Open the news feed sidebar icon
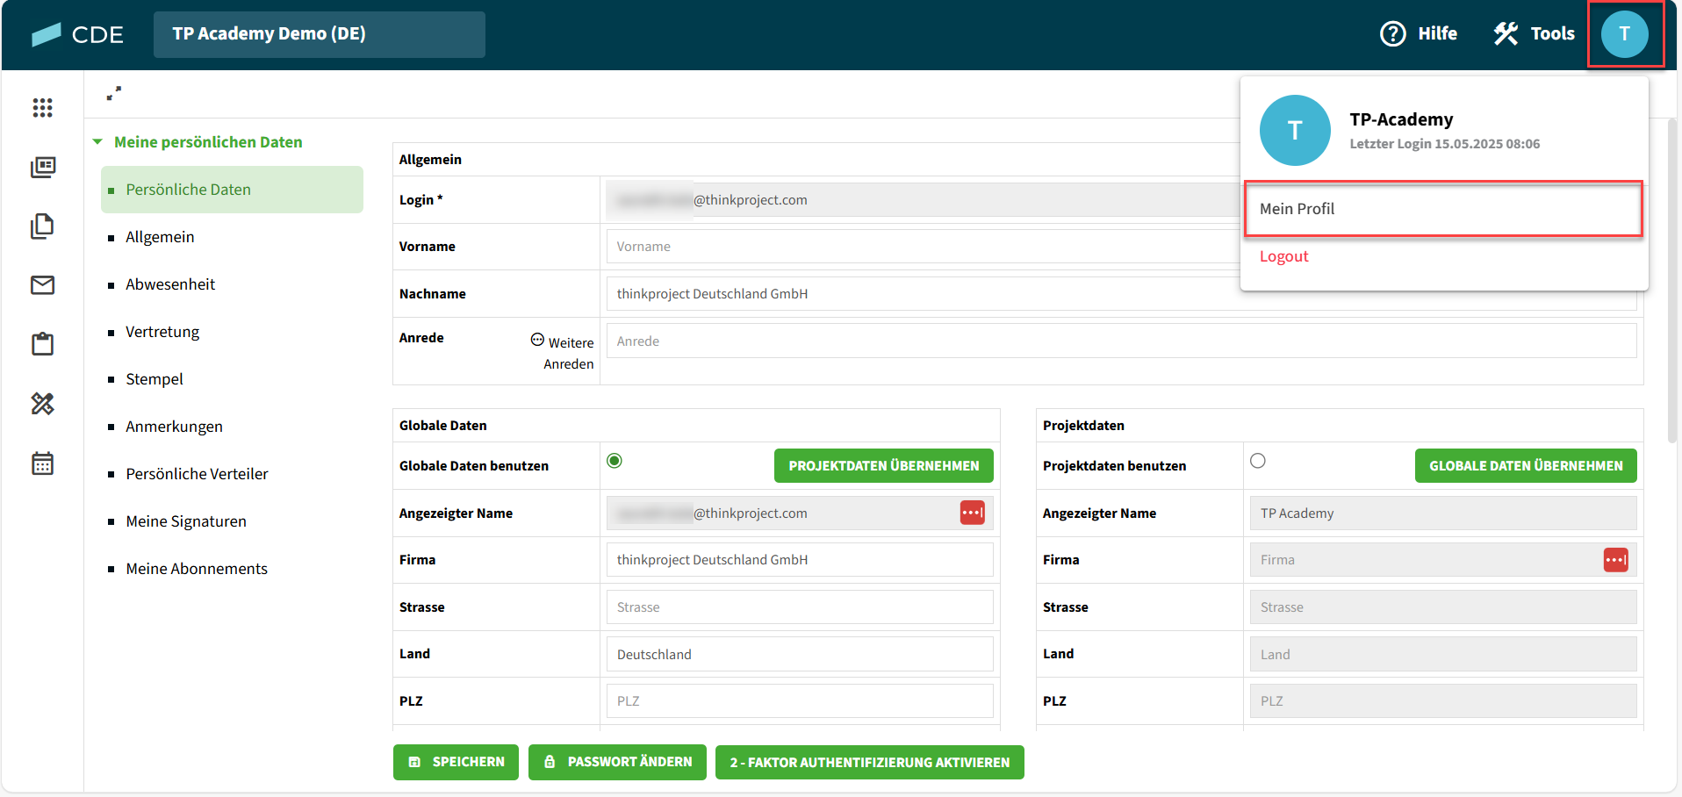Screen dimensions: 1682x797 pyautogui.click(x=42, y=167)
